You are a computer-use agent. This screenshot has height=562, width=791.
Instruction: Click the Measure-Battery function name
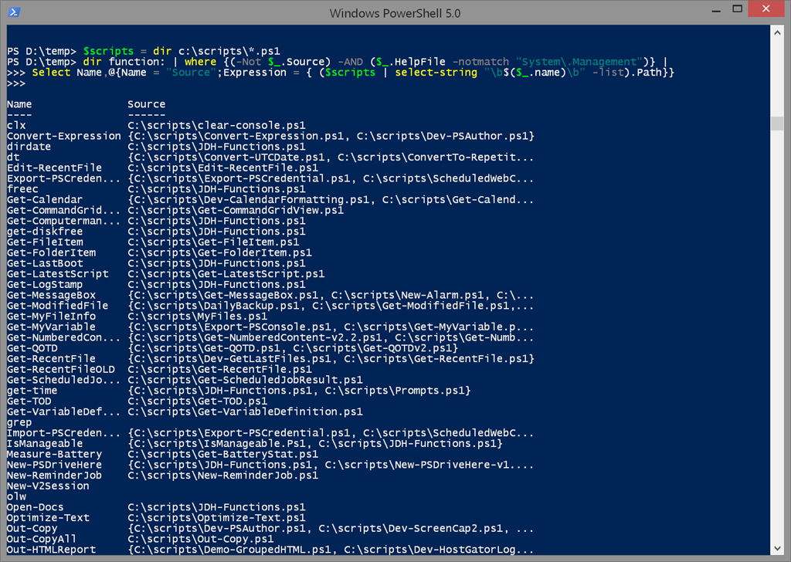tap(55, 454)
